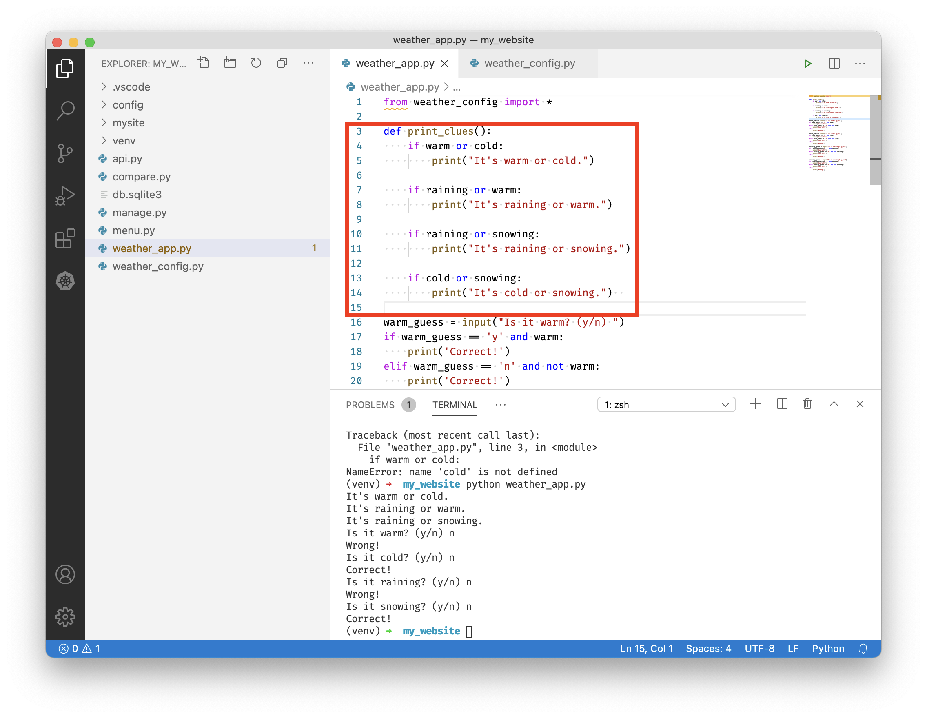Open the Run and Debug view
Screen dimensions: 927x718
click(65, 196)
